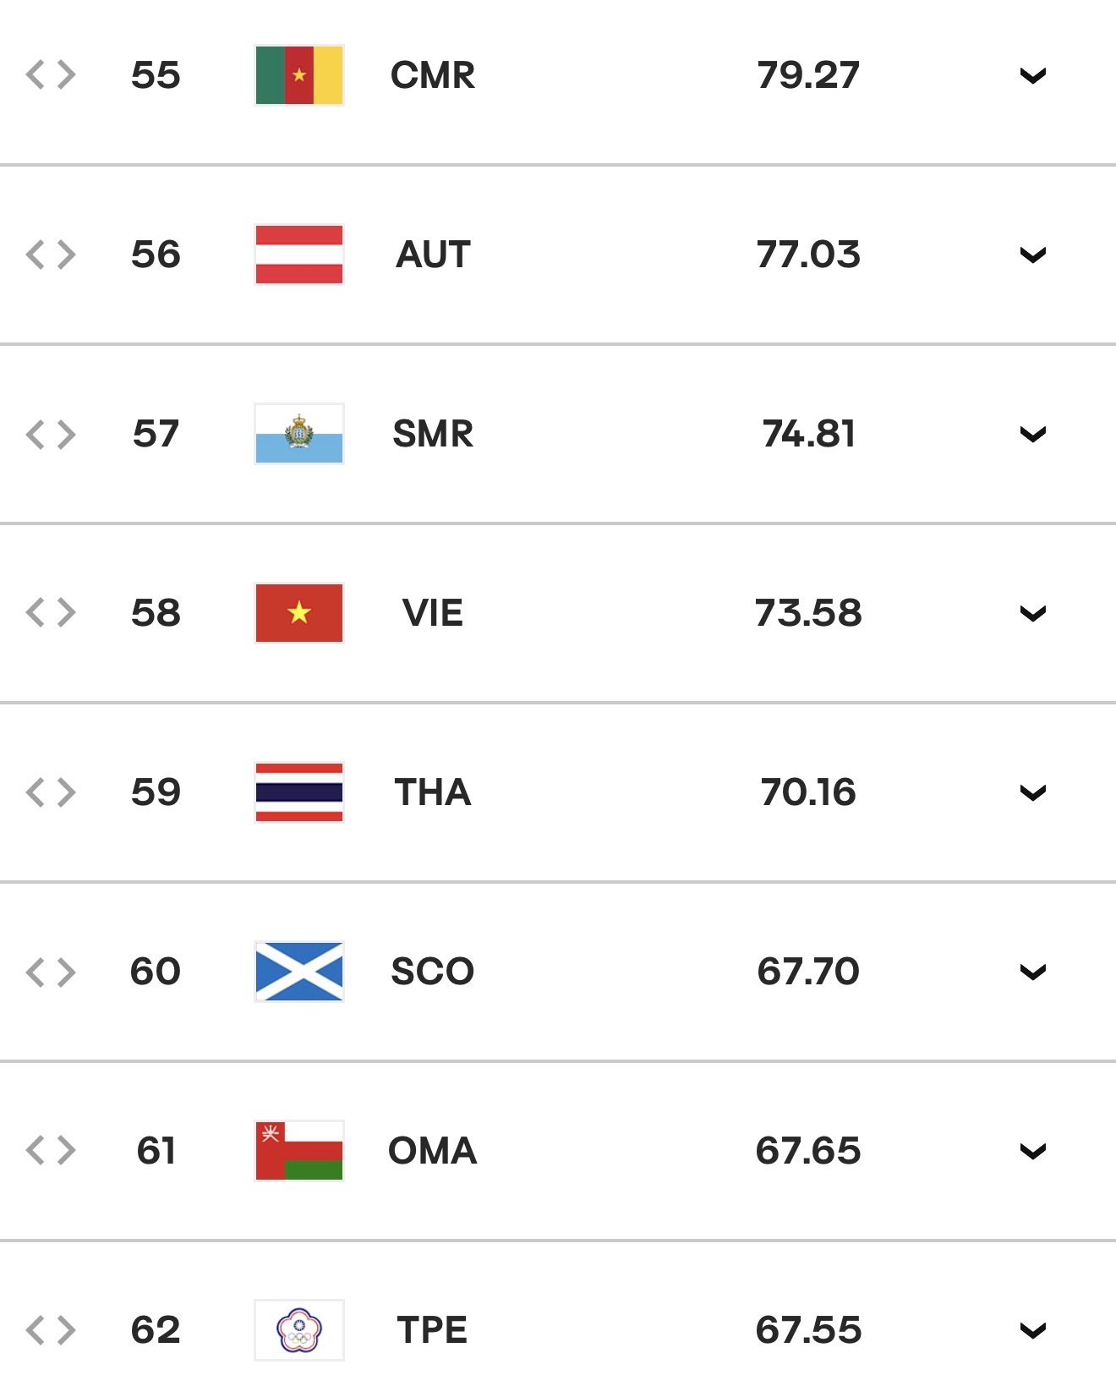Click the Chinese Taipei flag icon

coord(299,1330)
